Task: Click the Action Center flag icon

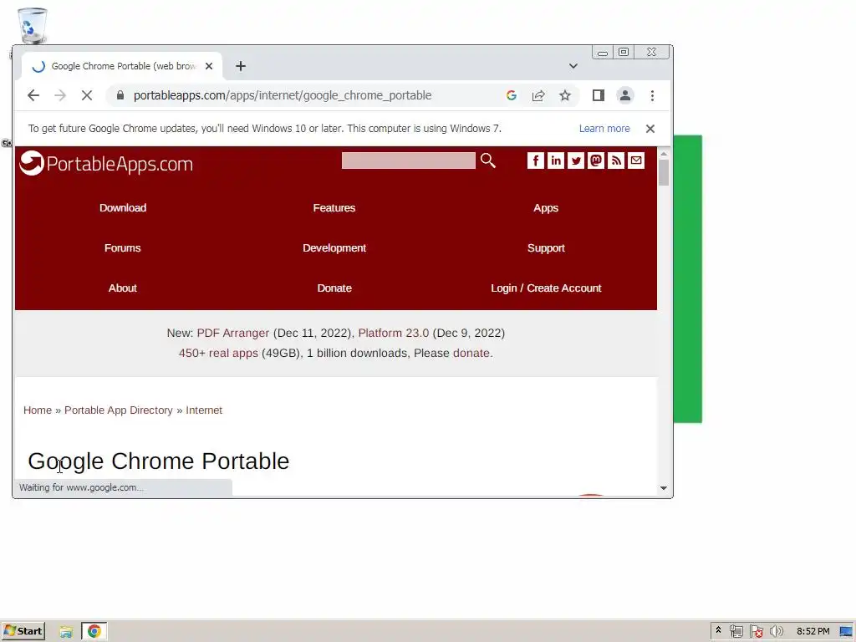Action: 756,632
